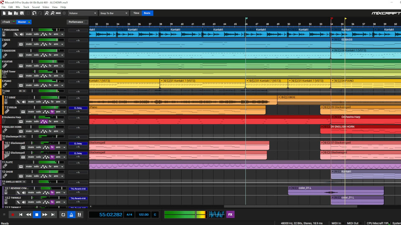Click the Record button in transport
The height and width of the screenshot is (225, 401).
[x=13, y=215]
